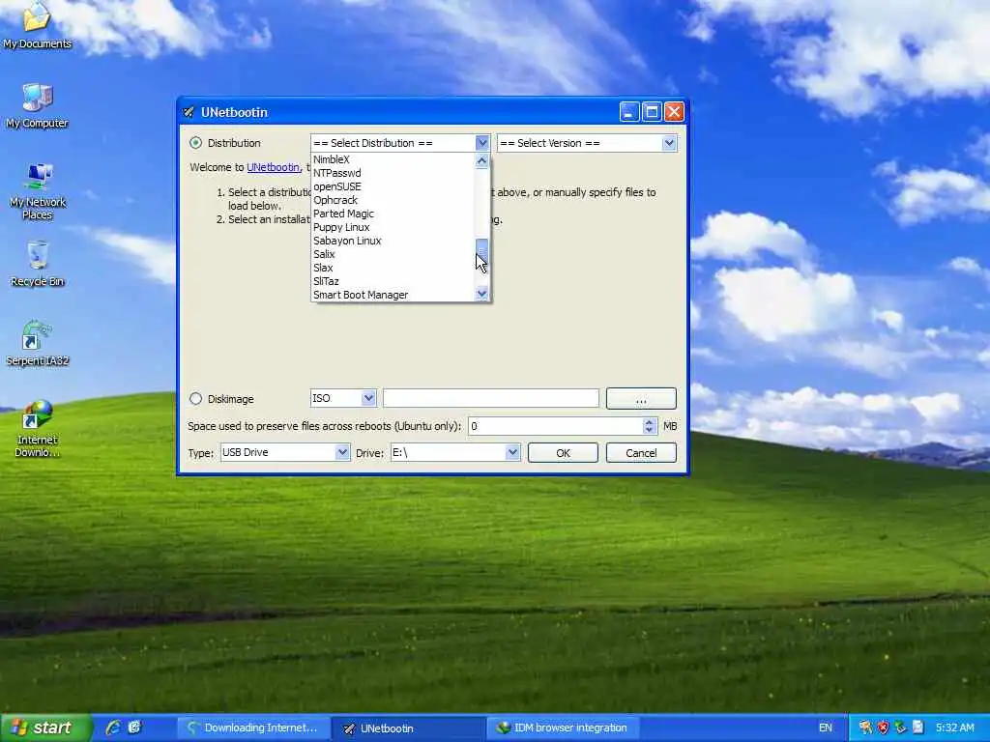Click the 5:32 AM taskbar clock
990x742 pixels.
(954, 728)
